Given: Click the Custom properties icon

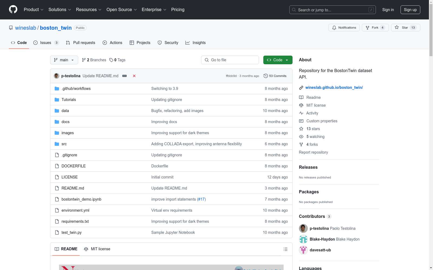Looking at the screenshot, I should click(301, 121).
